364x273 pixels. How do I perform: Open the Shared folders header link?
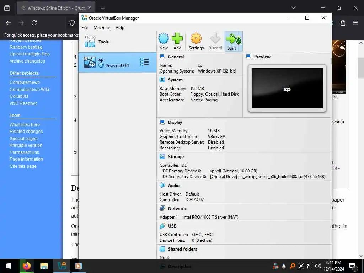(182, 249)
